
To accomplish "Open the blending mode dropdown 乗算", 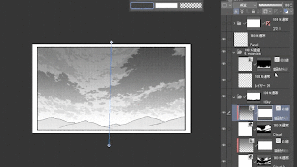I will coord(245,5).
